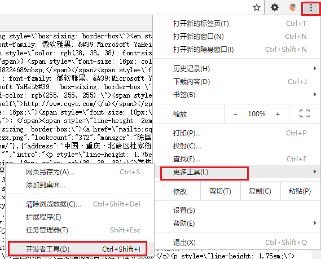This screenshot has height=259, width=321.
Task: Click the head-shaped extension icon
Action: pos(293,8)
